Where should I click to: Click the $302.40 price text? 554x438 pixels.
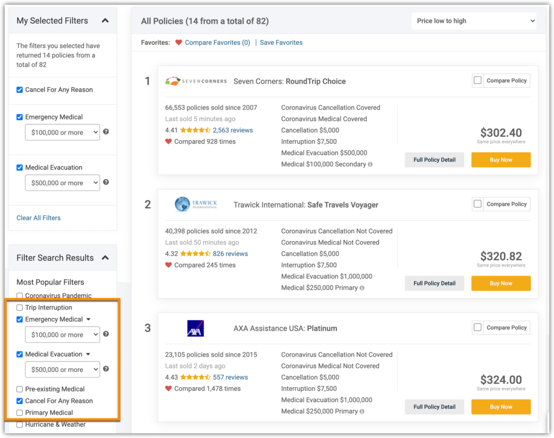tap(501, 133)
